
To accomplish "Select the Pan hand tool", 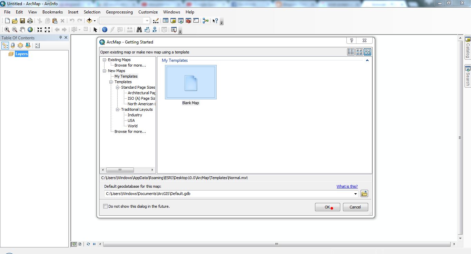I will (22, 30).
